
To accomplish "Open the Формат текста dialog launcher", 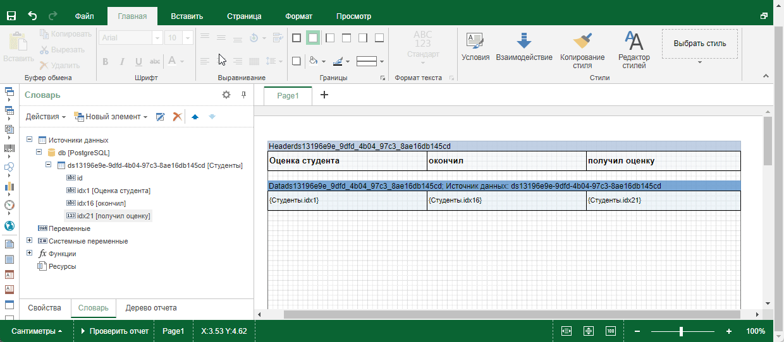I will tap(451, 78).
